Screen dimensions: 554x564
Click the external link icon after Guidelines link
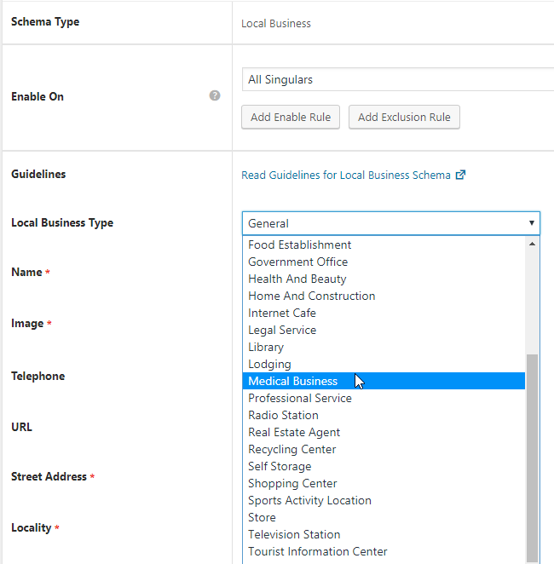click(460, 175)
